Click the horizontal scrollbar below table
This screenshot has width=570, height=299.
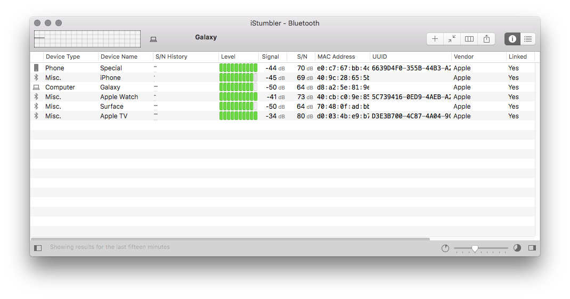coord(230,239)
